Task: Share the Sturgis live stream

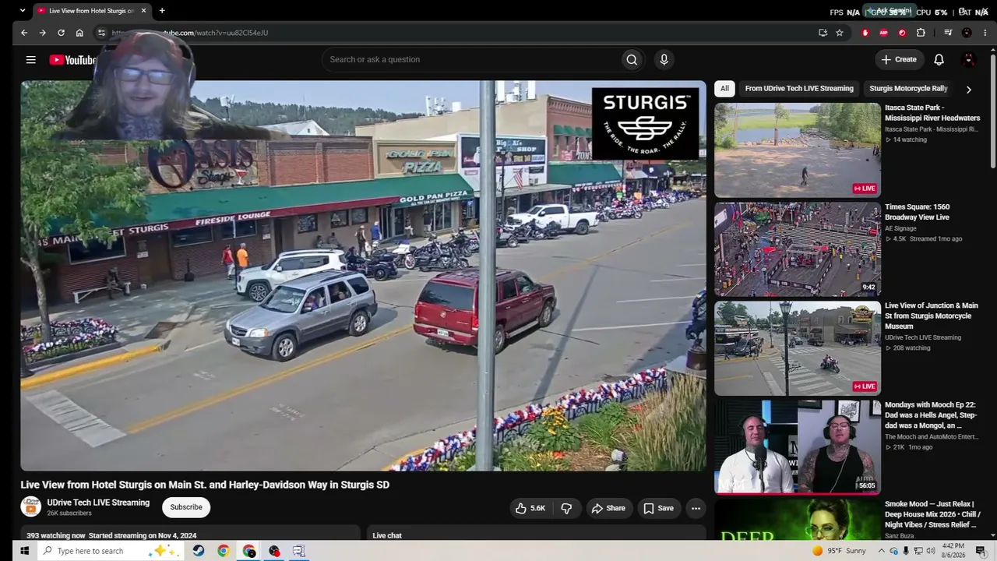Action: tap(608, 508)
